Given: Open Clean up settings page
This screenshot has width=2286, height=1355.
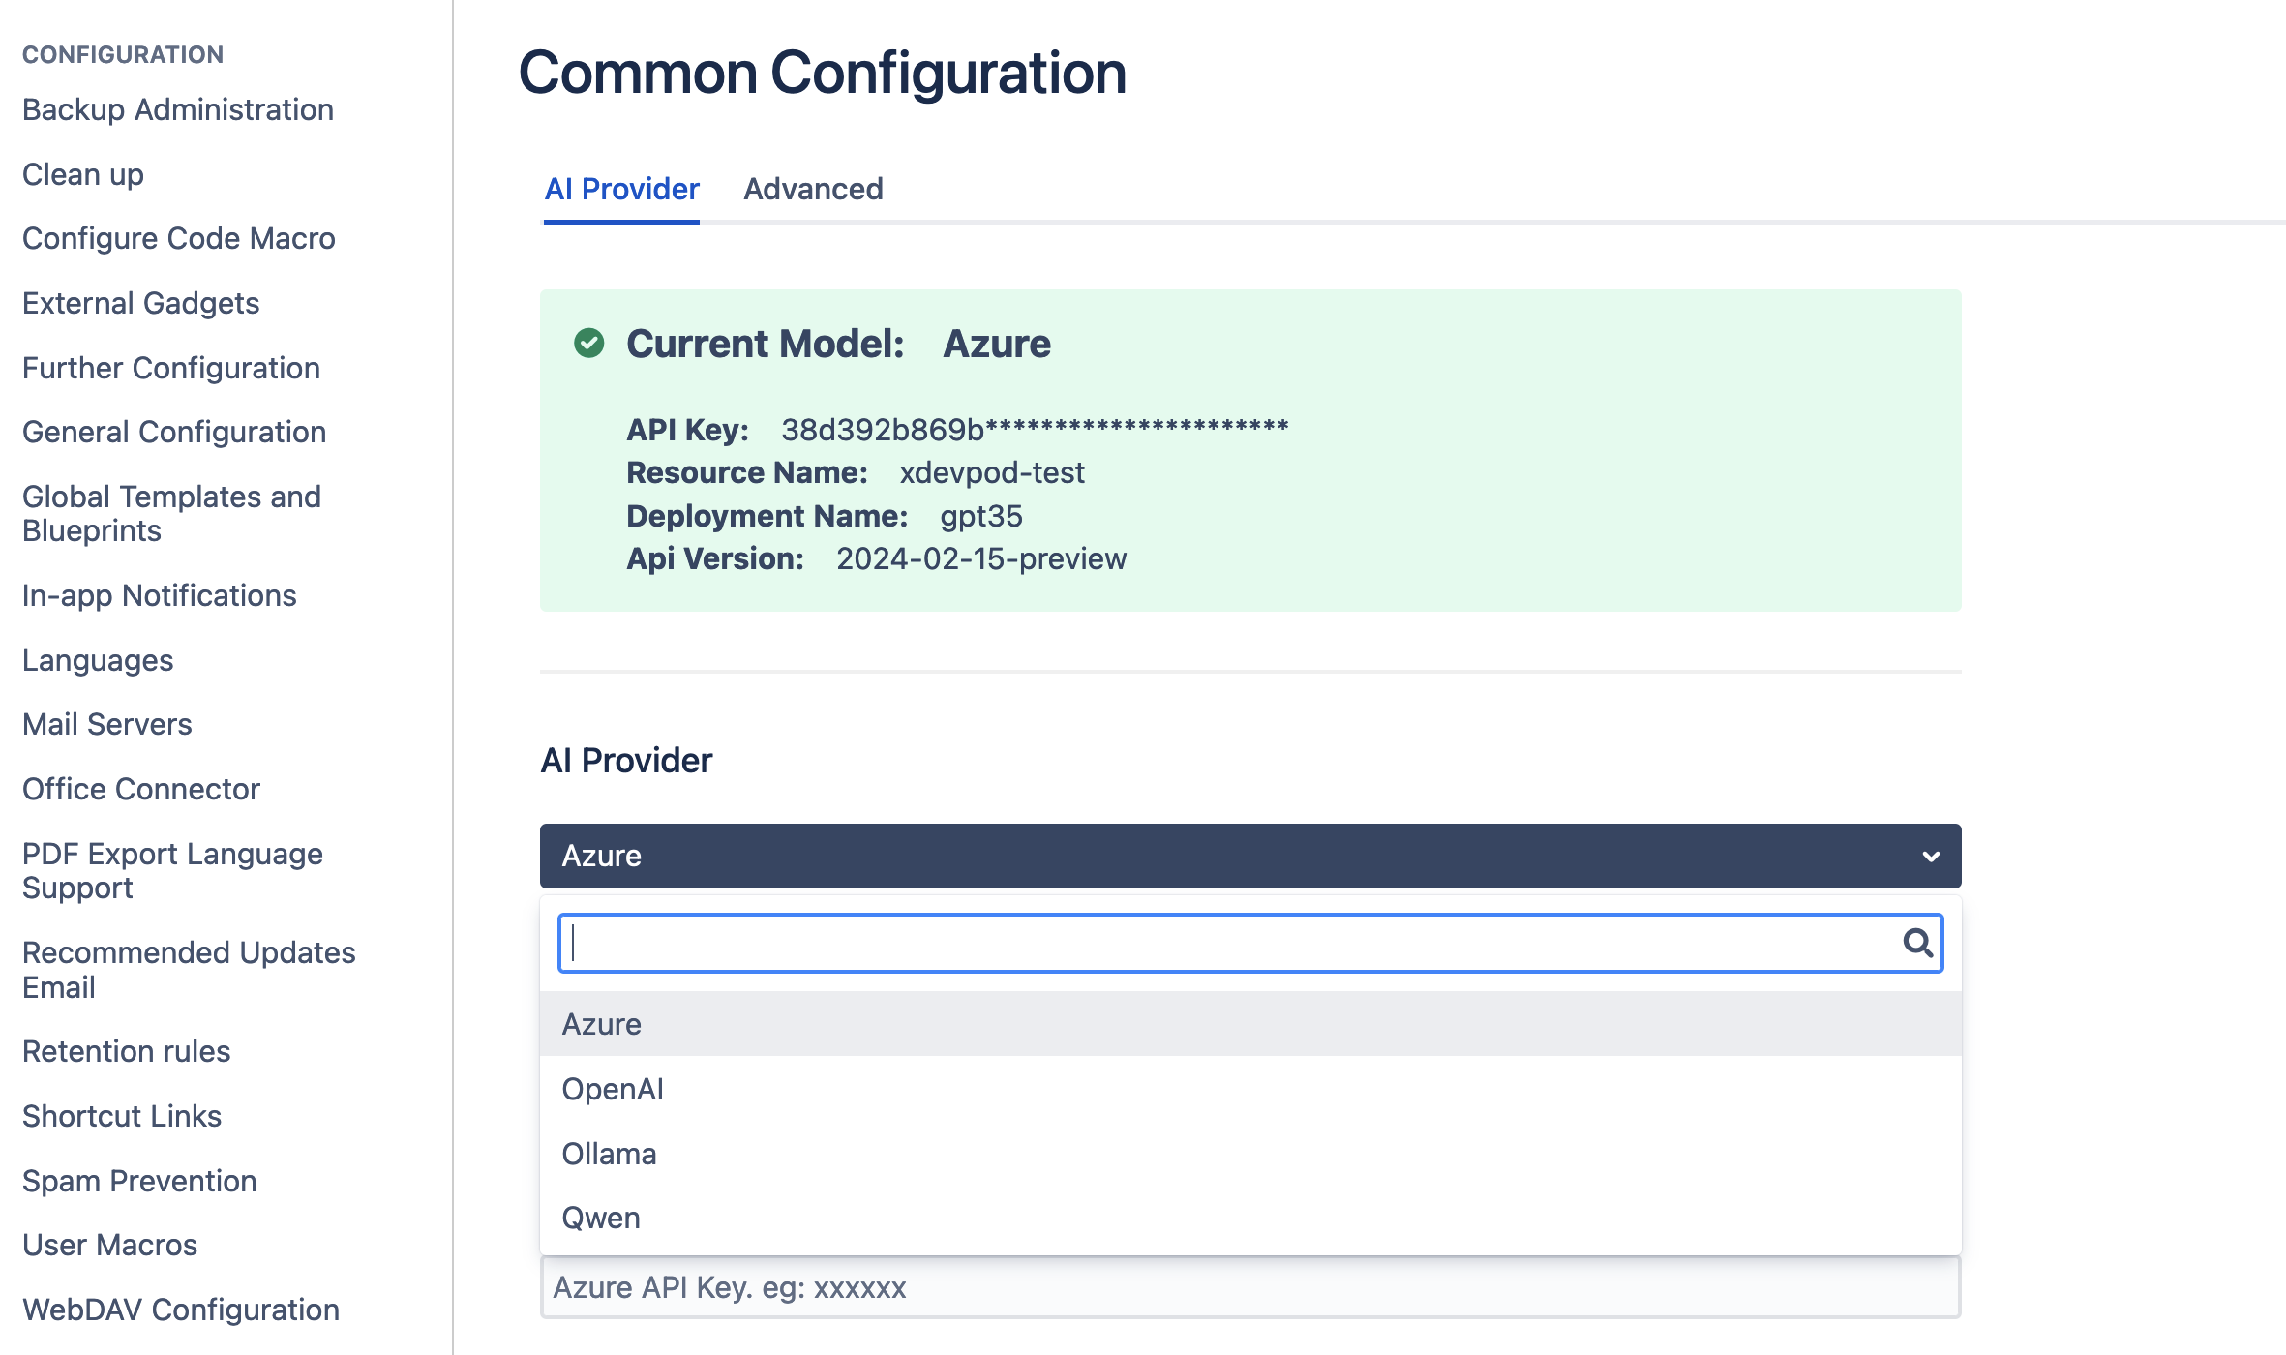Looking at the screenshot, I should coord(83,174).
